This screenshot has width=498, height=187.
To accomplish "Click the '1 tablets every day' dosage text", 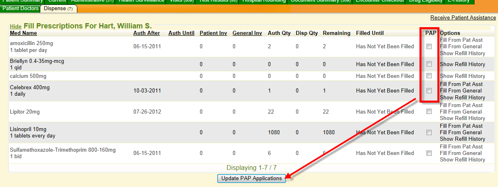I will [x=33, y=135].
